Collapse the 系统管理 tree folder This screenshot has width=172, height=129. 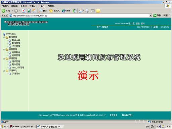(4, 58)
